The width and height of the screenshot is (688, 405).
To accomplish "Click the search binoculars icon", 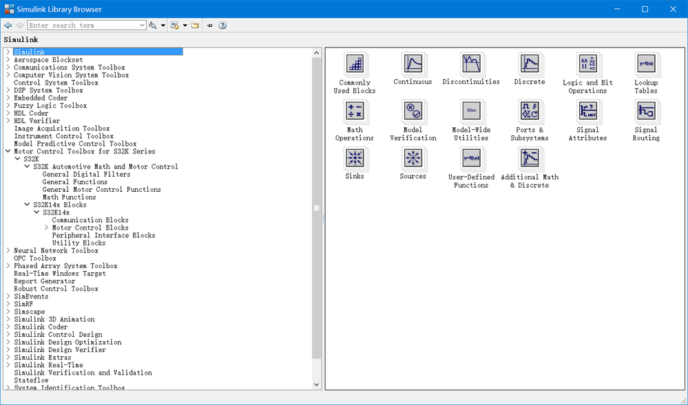I will pos(153,25).
